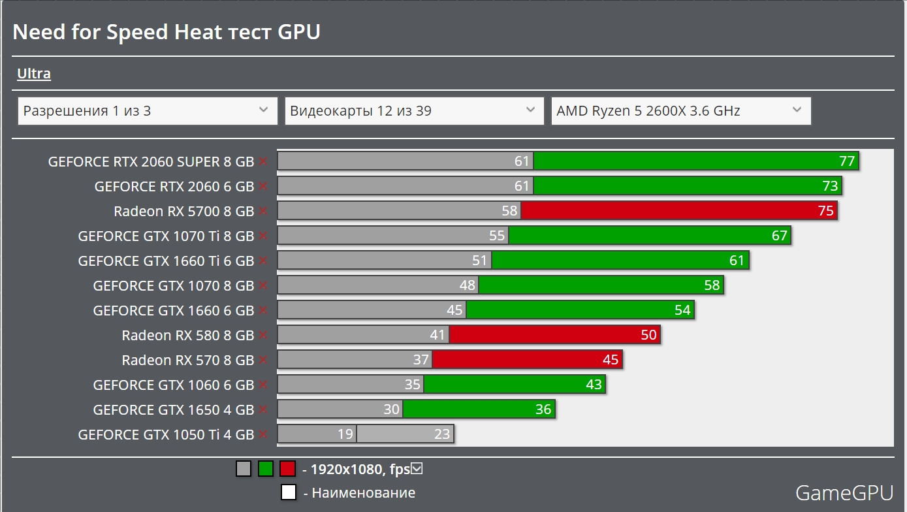Click red X next to Radeon RX 5700
907x512 pixels.
click(263, 211)
